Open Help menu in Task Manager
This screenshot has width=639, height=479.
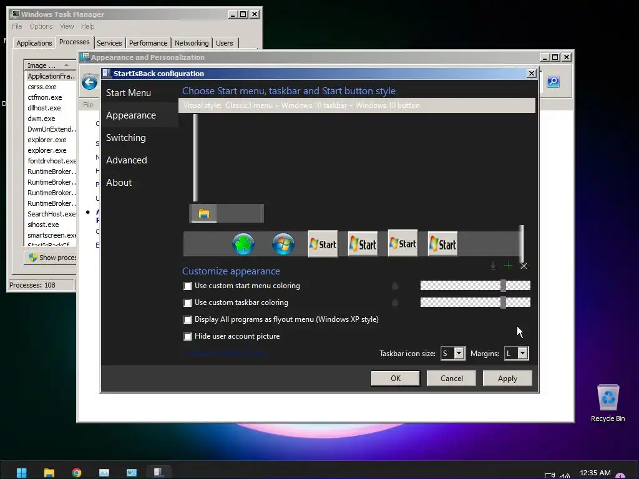pyautogui.click(x=87, y=26)
